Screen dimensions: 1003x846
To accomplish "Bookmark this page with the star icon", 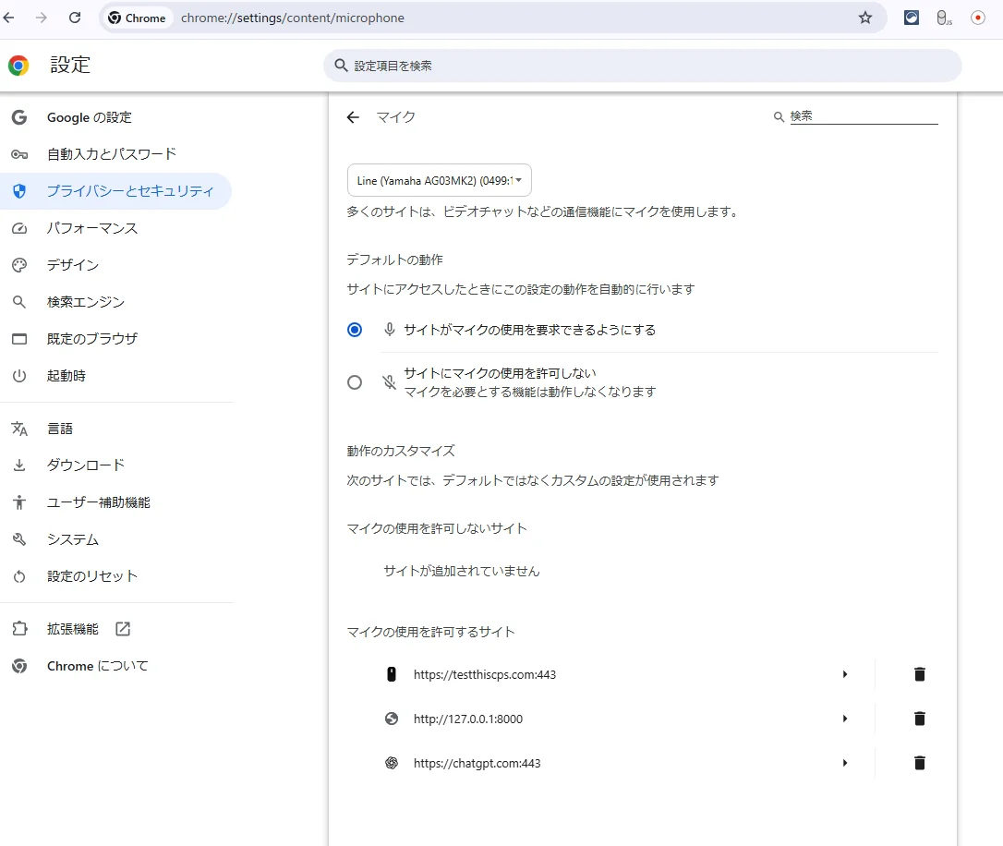I will click(864, 18).
